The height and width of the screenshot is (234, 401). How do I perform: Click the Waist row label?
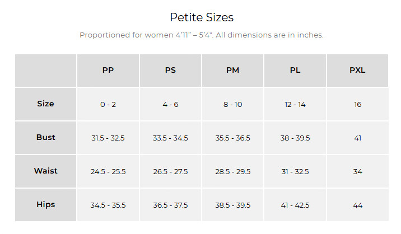pyautogui.click(x=45, y=171)
